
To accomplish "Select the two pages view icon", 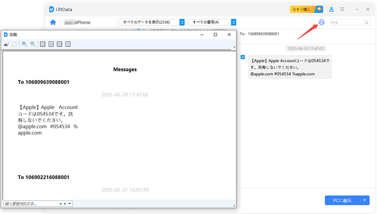I will coord(68,44).
